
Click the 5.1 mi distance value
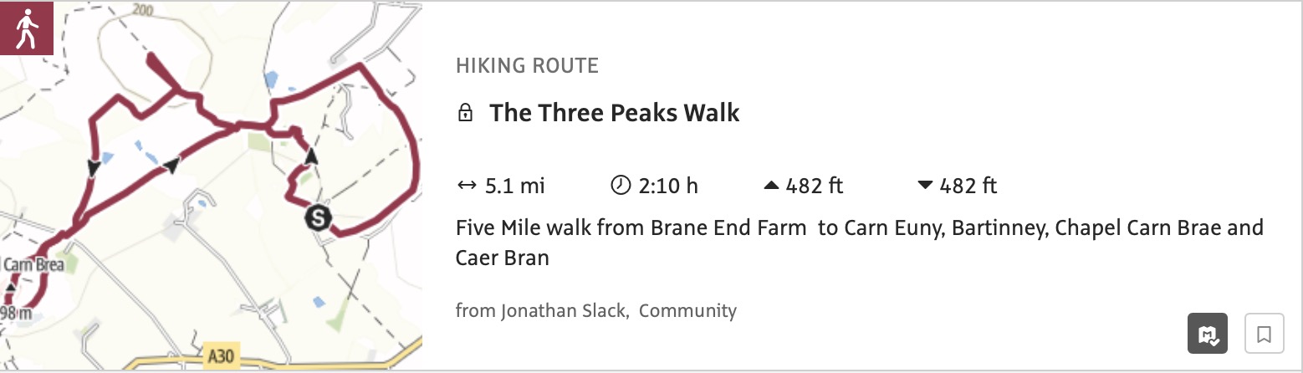(515, 186)
